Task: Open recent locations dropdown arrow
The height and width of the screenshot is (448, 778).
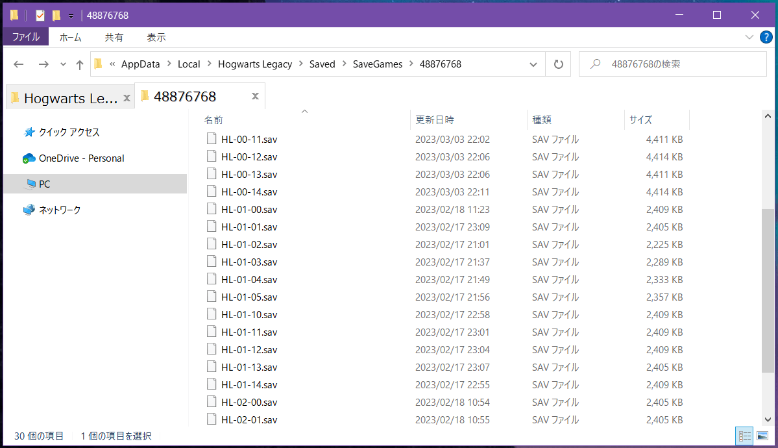Action: click(x=62, y=64)
